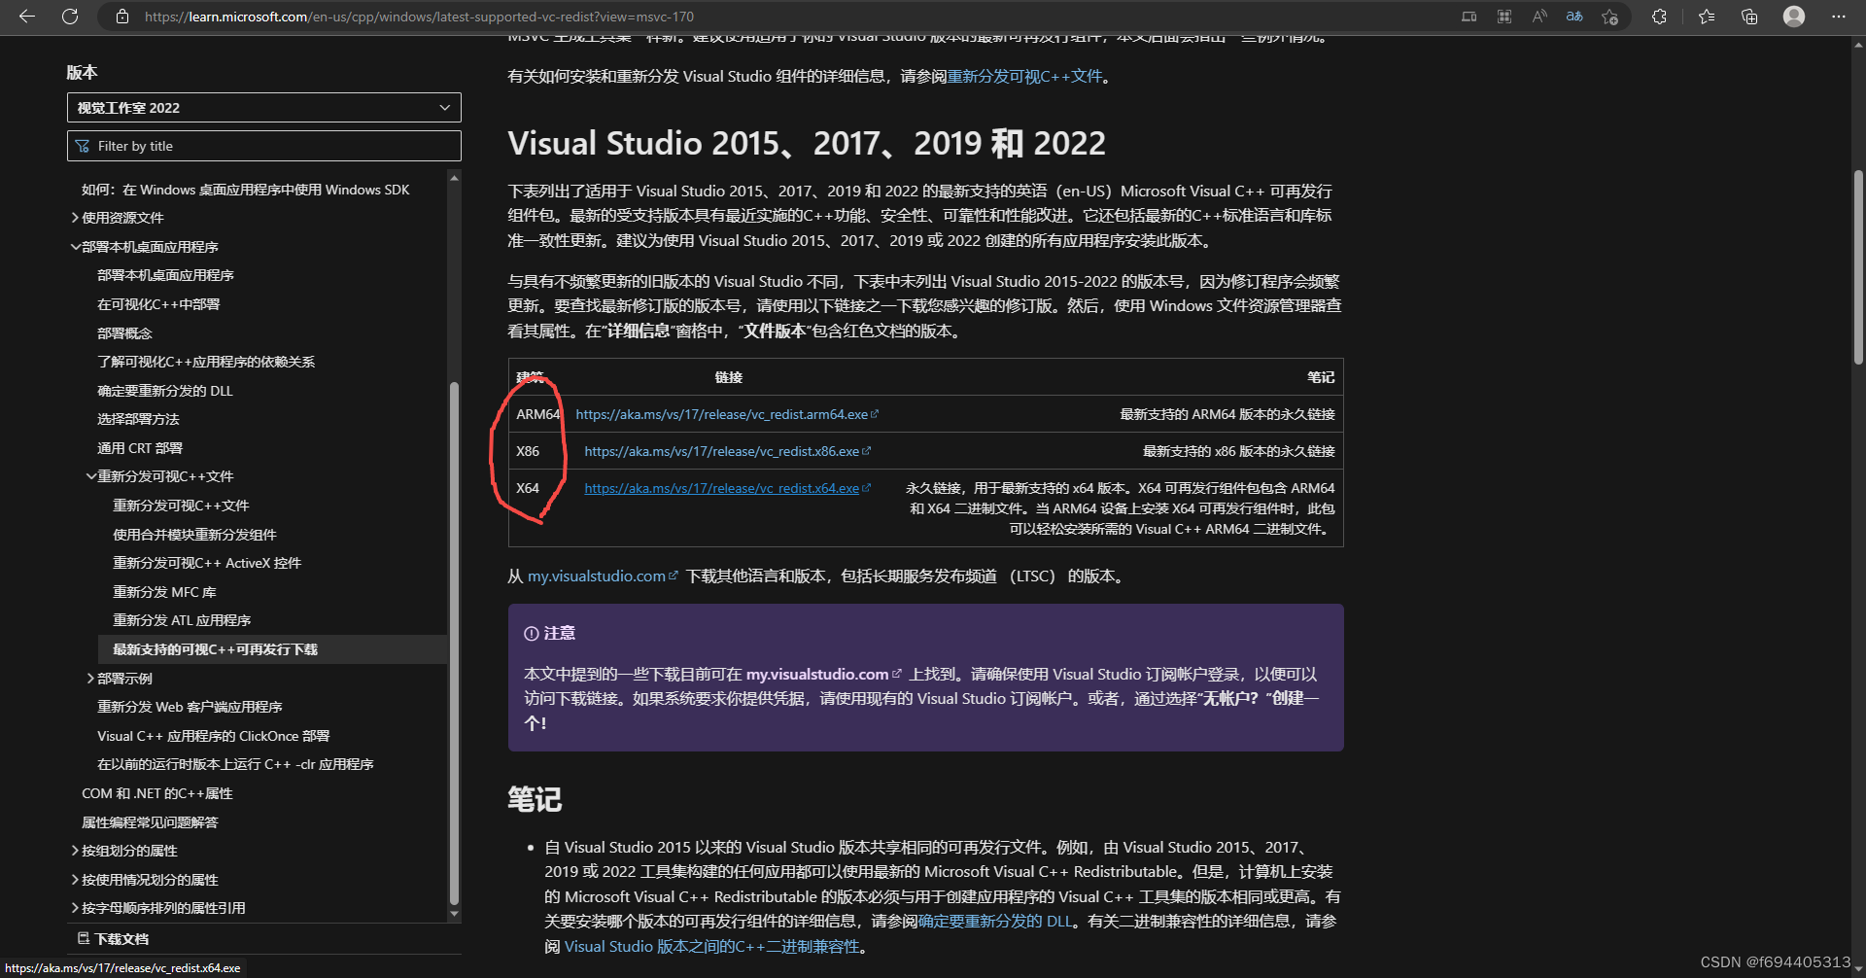Image resolution: width=1866 pixels, height=978 pixels.
Task: Click external link icon after x86.exe link
Action: [x=866, y=451]
